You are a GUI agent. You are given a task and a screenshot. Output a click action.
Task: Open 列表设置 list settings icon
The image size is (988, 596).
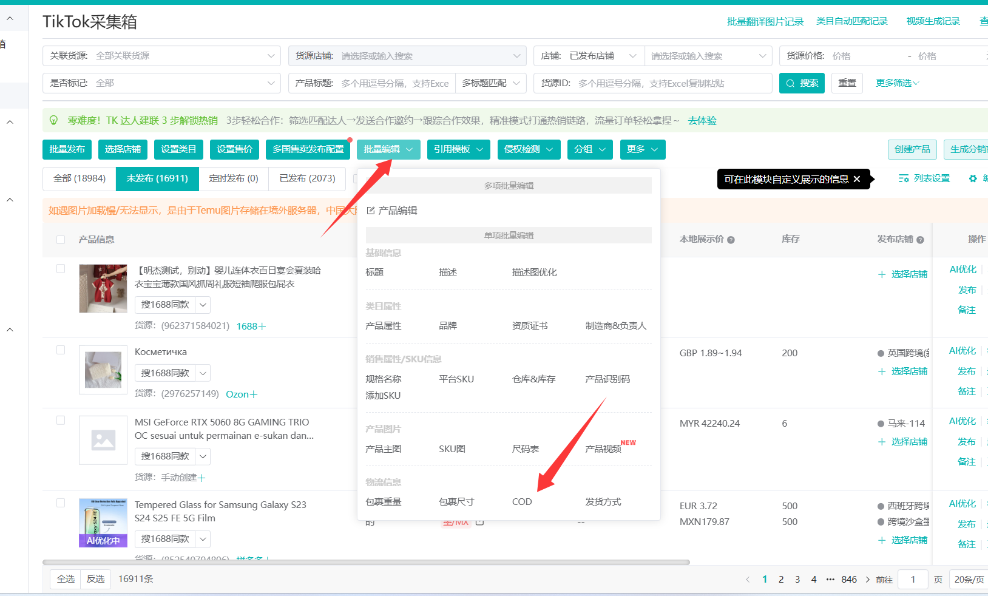pyautogui.click(x=904, y=178)
